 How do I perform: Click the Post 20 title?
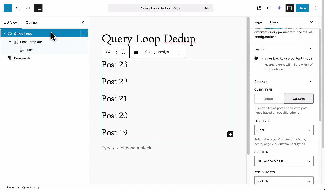click(x=115, y=115)
